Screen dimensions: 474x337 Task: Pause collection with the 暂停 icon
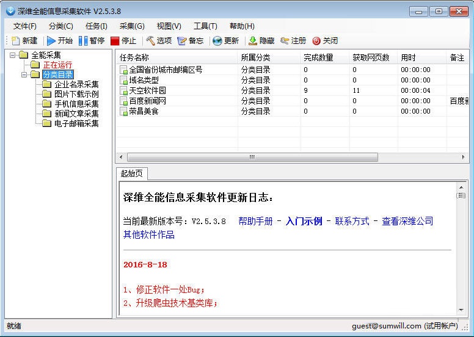(x=83, y=41)
